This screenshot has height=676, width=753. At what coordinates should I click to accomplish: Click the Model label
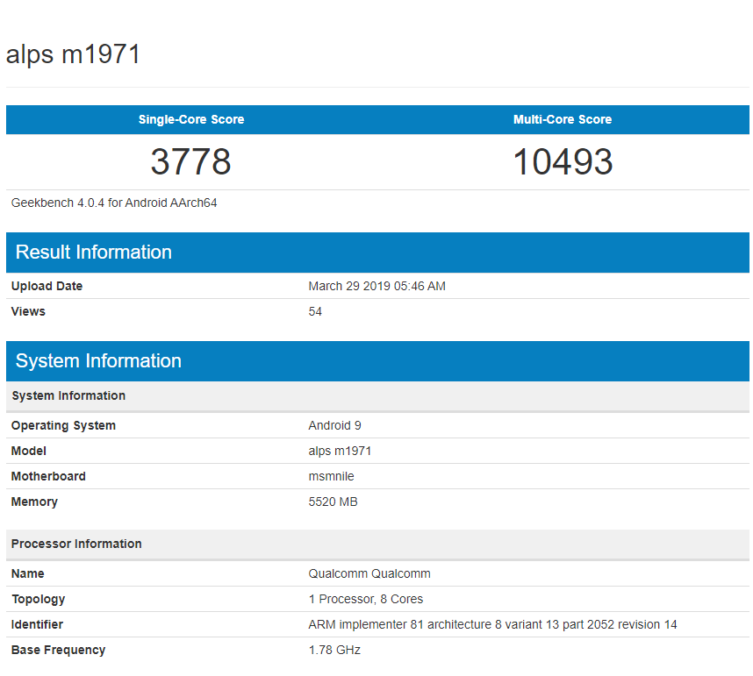click(x=29, y=451)
